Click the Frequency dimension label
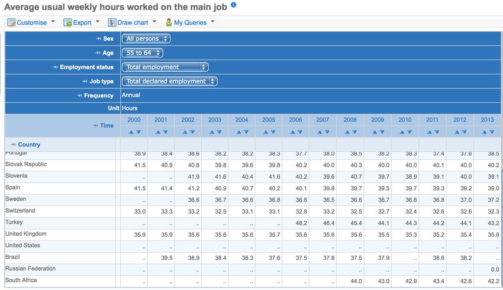Image resolution: width=503 pixels, height=290 pixels. coord(98,96)
